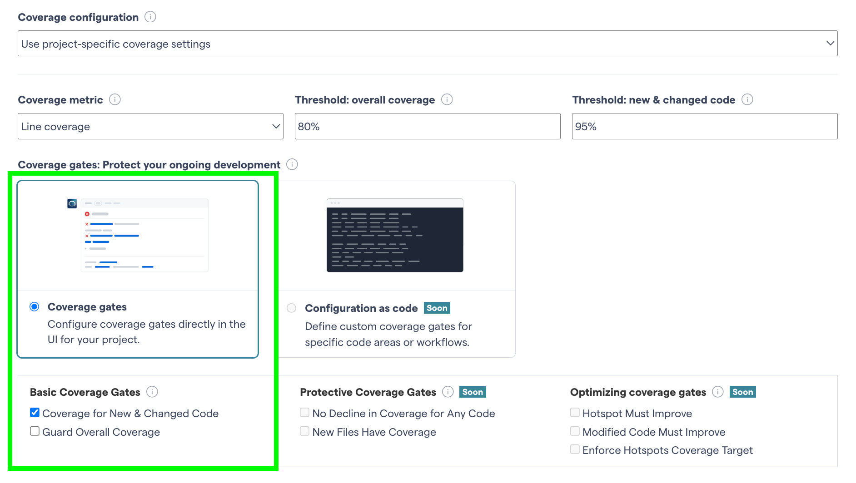The image size is (856, 483).
Task: Check Hotspot Must Improve option
Action: click(575, 413)
